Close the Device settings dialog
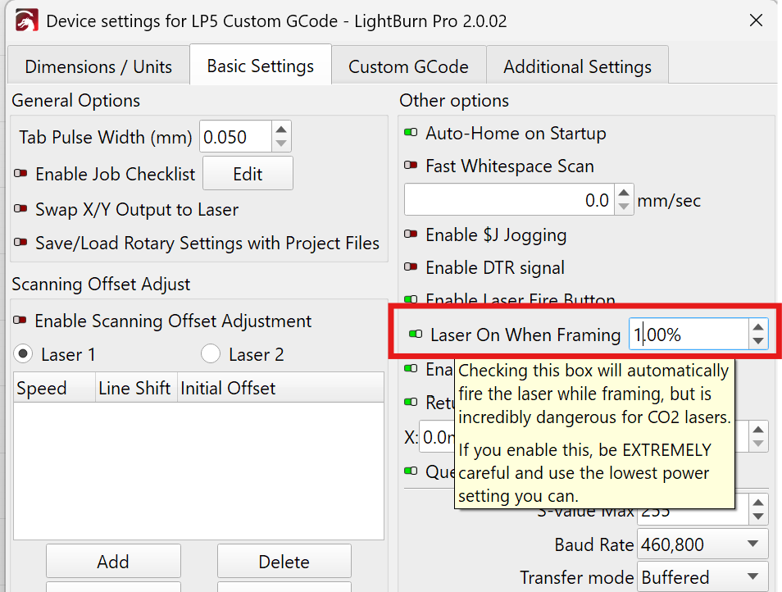The width and height of the screenshot is (782, 592). coord(756,20)
